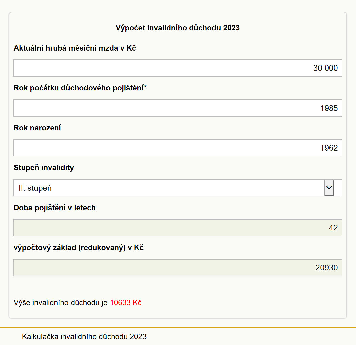Image resolution: width=356 pixels, height=345 pixels.
Task: Click the golden divider line above the footer
Action: coord(178,327)
